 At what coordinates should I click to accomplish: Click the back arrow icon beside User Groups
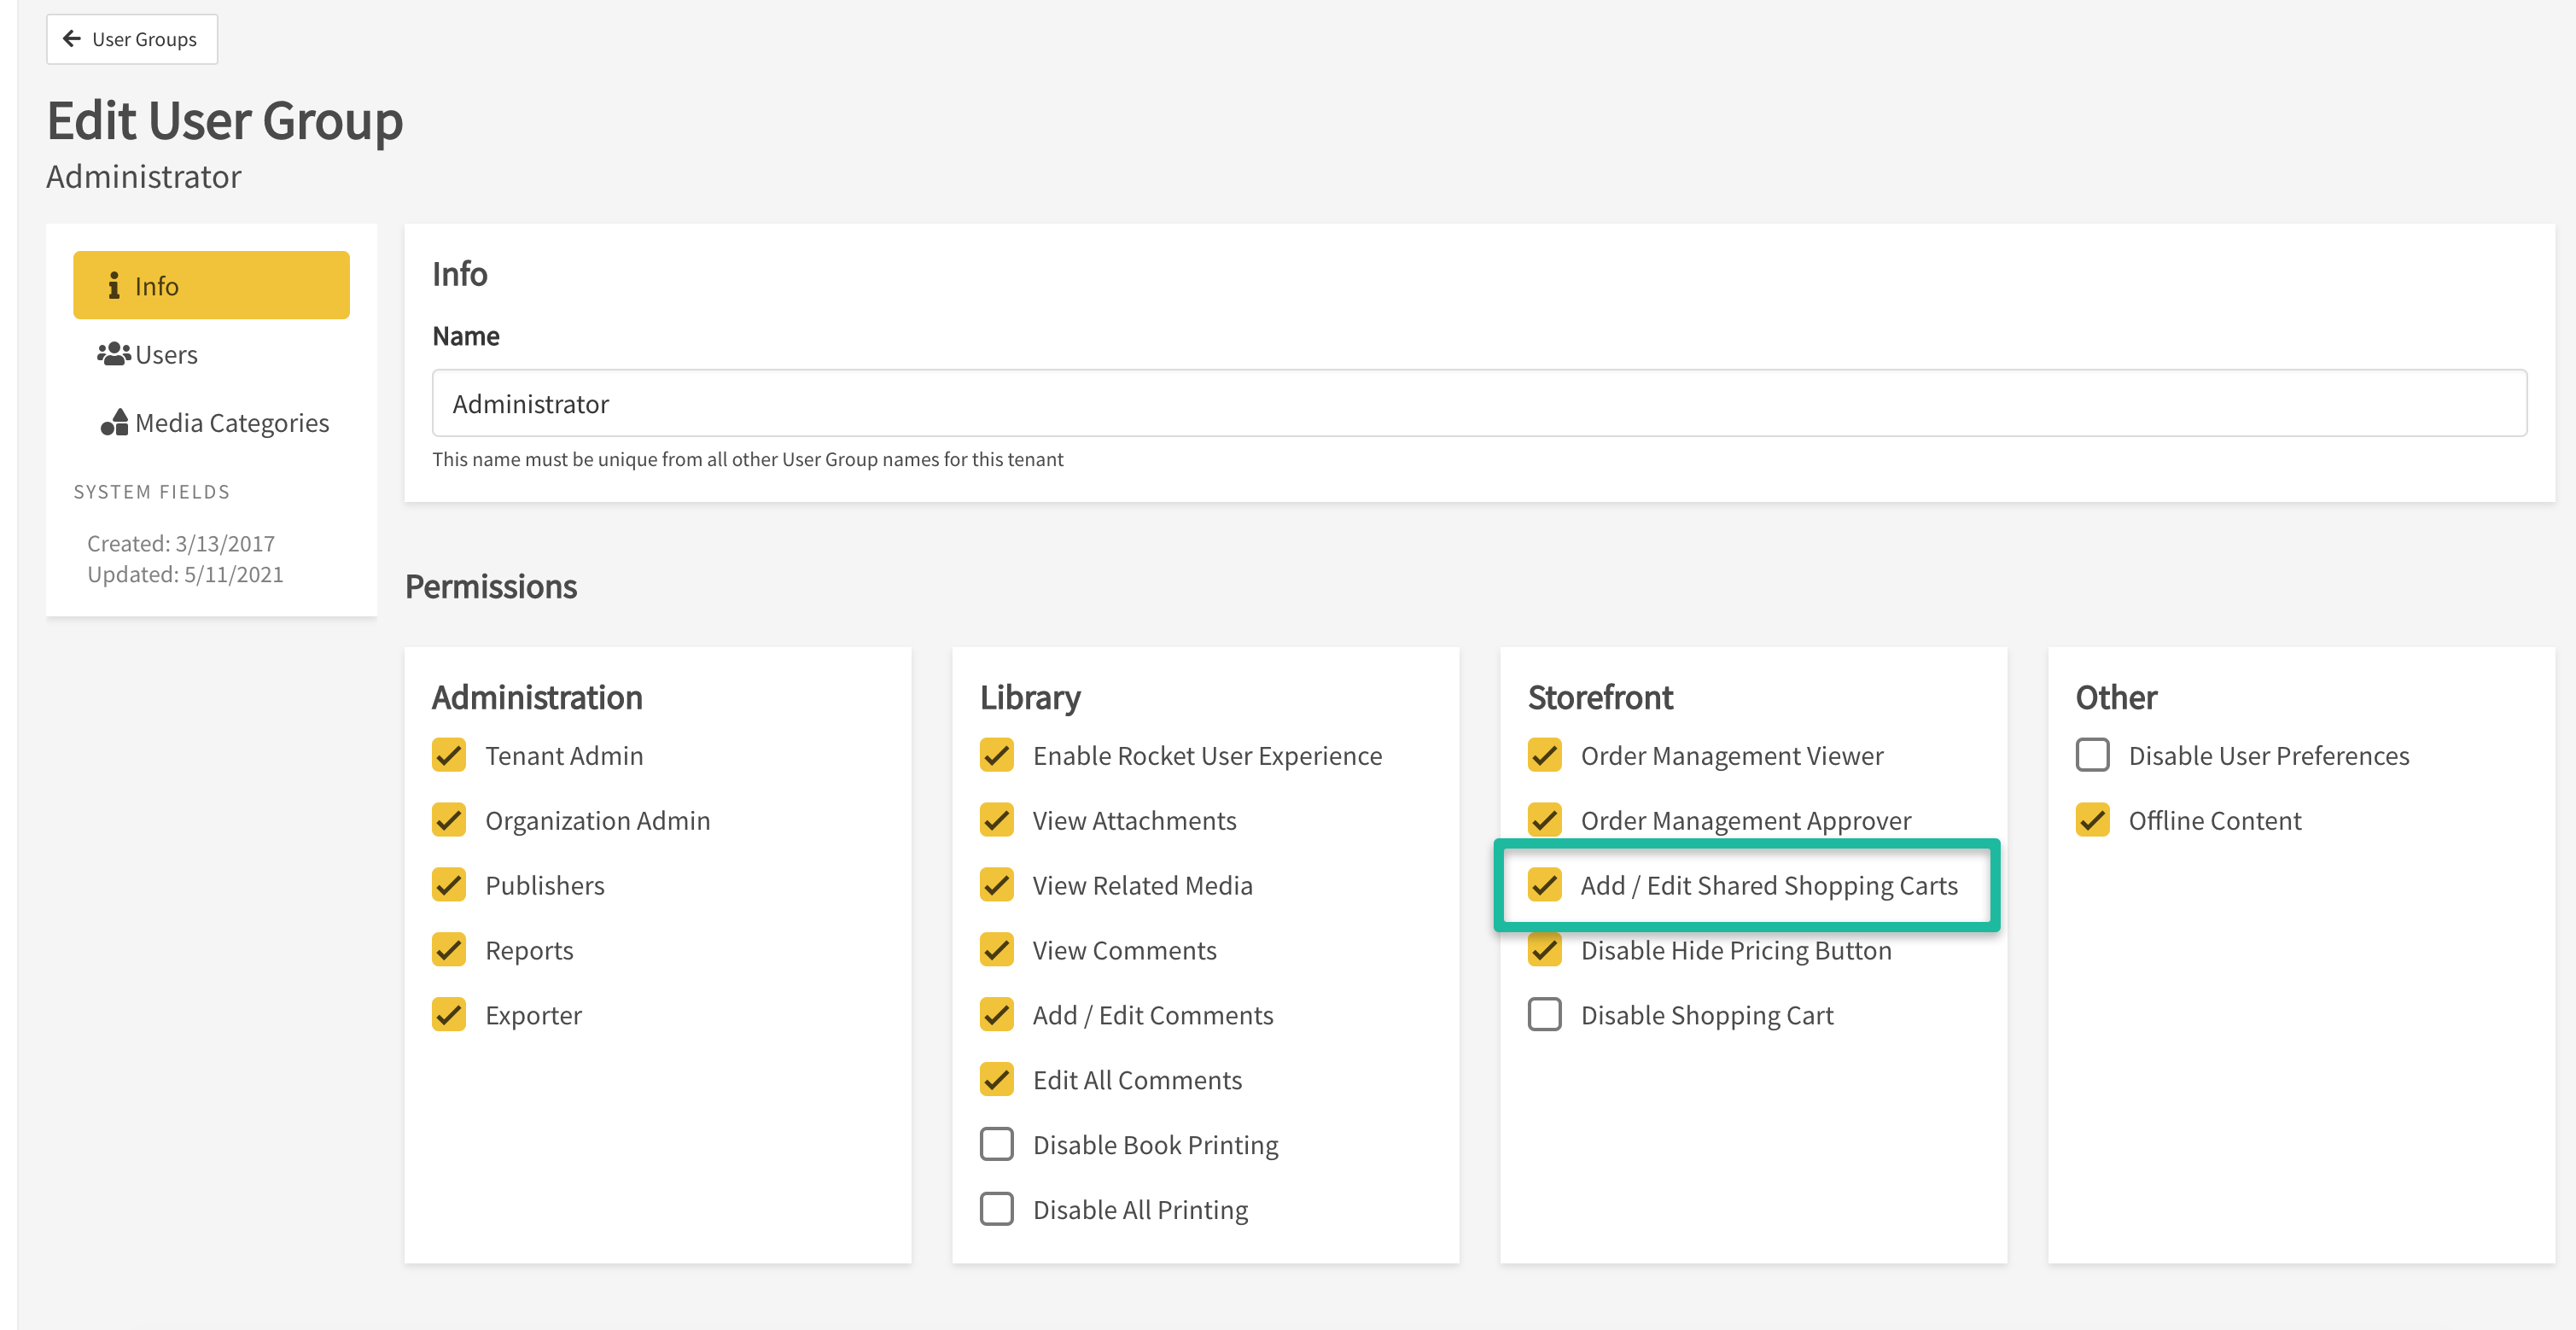click(x=72, y=39)
